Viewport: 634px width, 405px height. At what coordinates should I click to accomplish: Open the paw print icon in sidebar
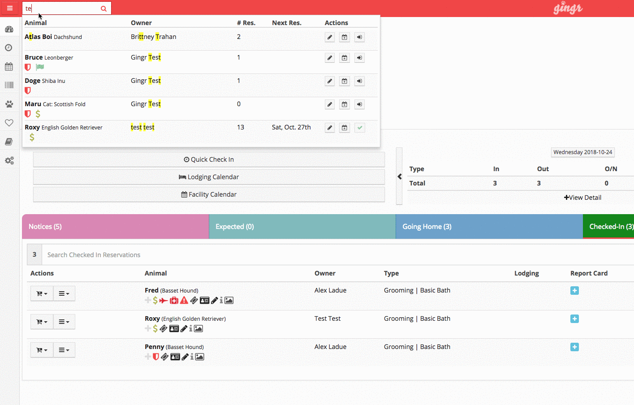click(x=9, y=104)
